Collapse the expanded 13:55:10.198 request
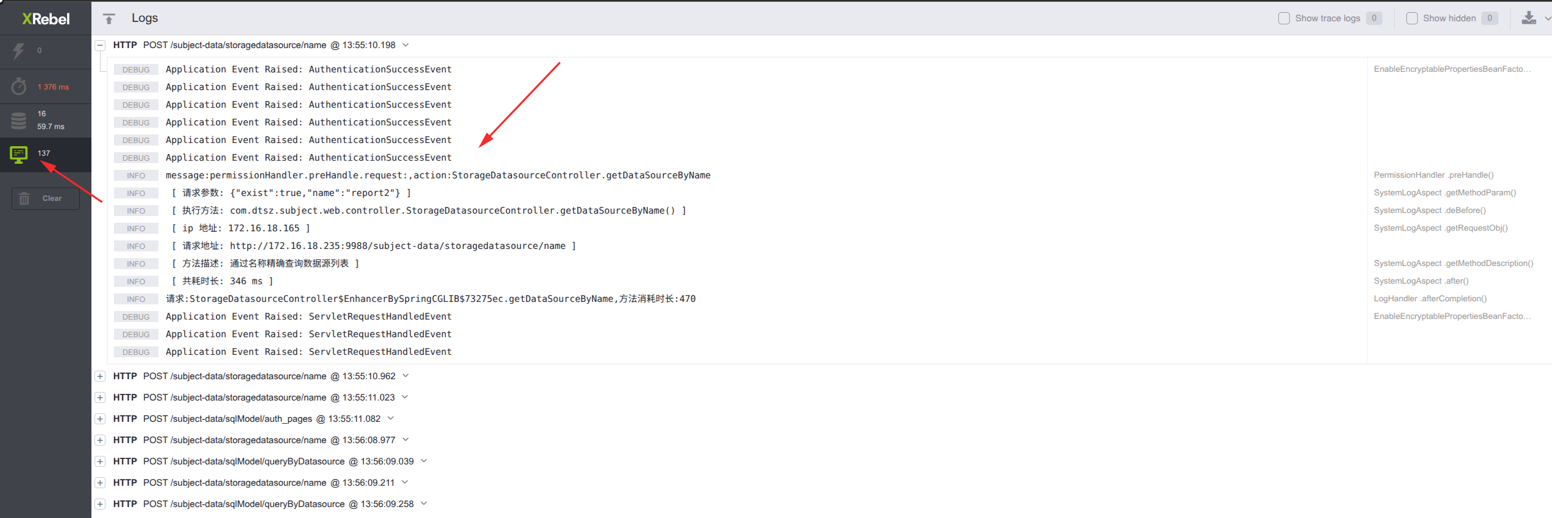Viewport: 1552px width, 518px height. click(x=100, y=45)
